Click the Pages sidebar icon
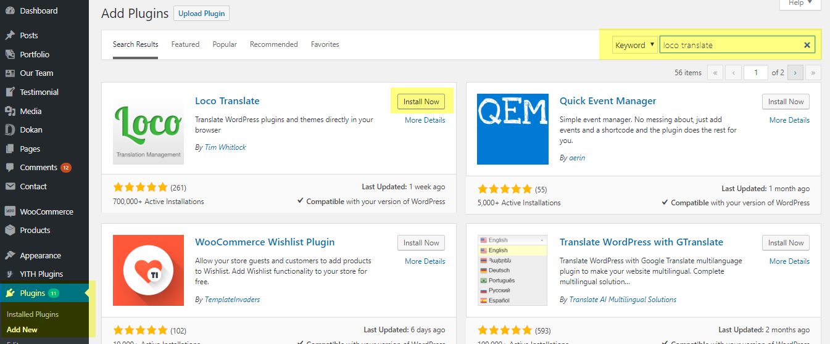Viewport: 830px width, 344px height. pyautogui.click(x=10, y=149)
